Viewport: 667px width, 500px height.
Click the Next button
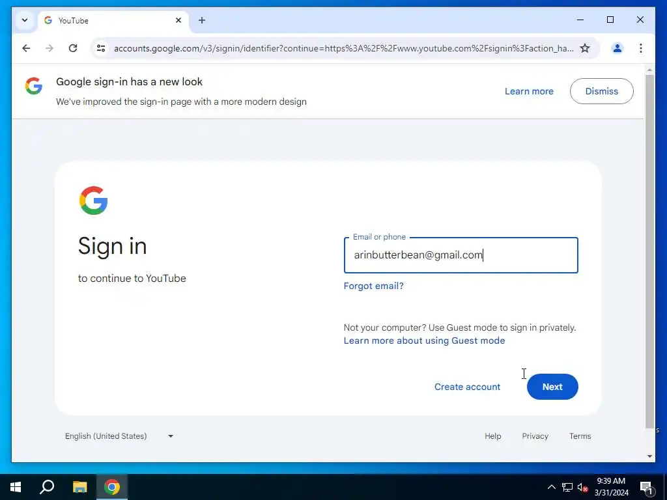552,387
